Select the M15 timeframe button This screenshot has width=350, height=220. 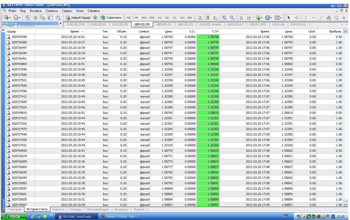pos(144,18)
